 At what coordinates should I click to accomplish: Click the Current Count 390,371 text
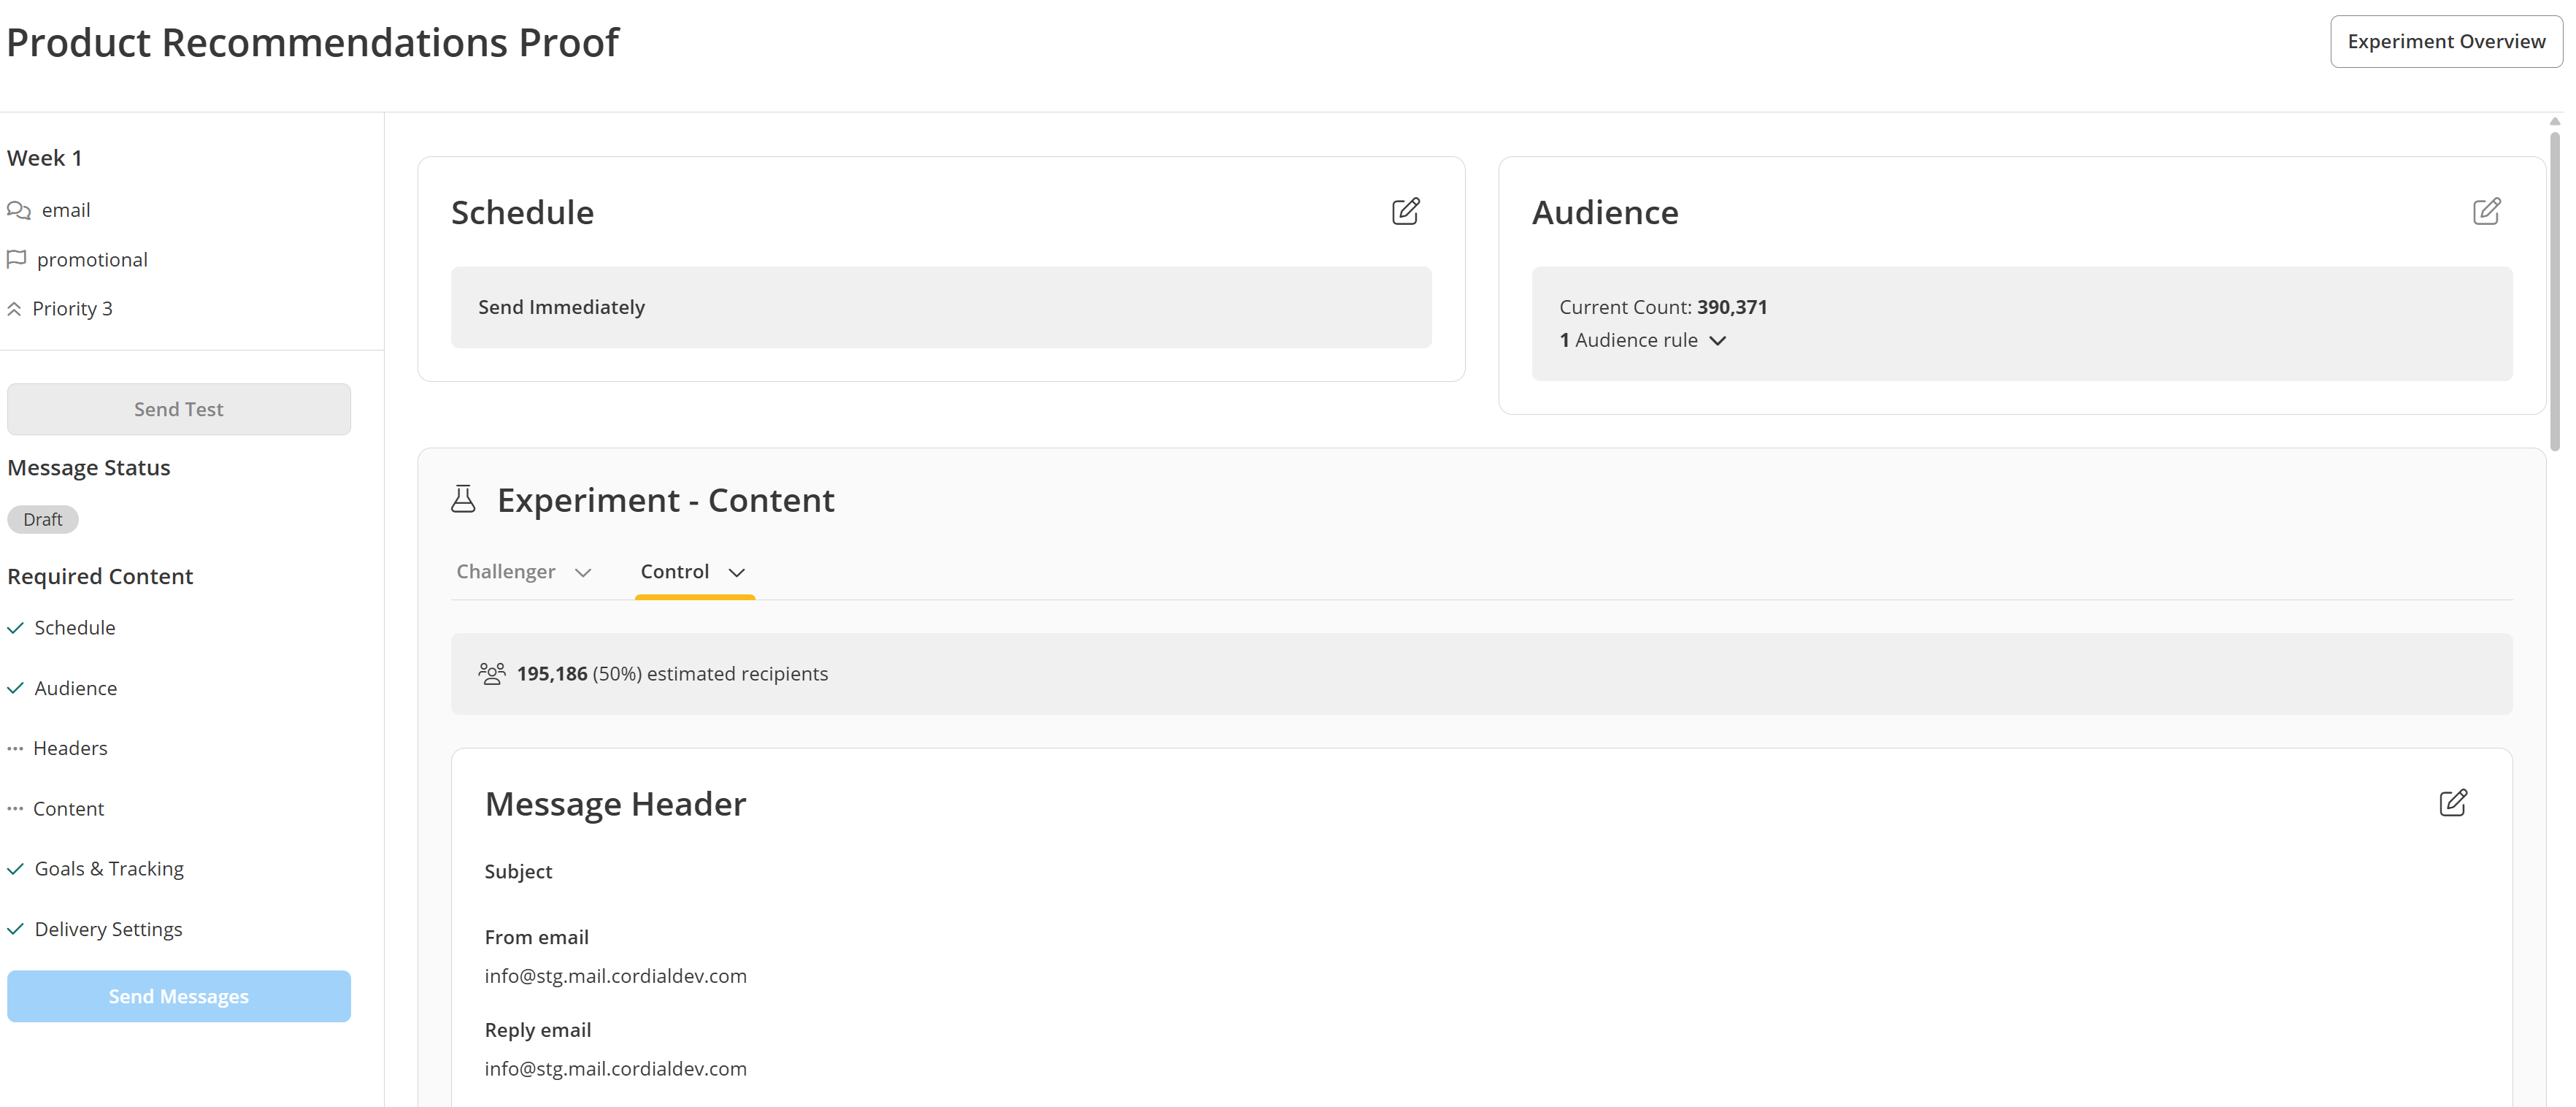coord(1663,307)
